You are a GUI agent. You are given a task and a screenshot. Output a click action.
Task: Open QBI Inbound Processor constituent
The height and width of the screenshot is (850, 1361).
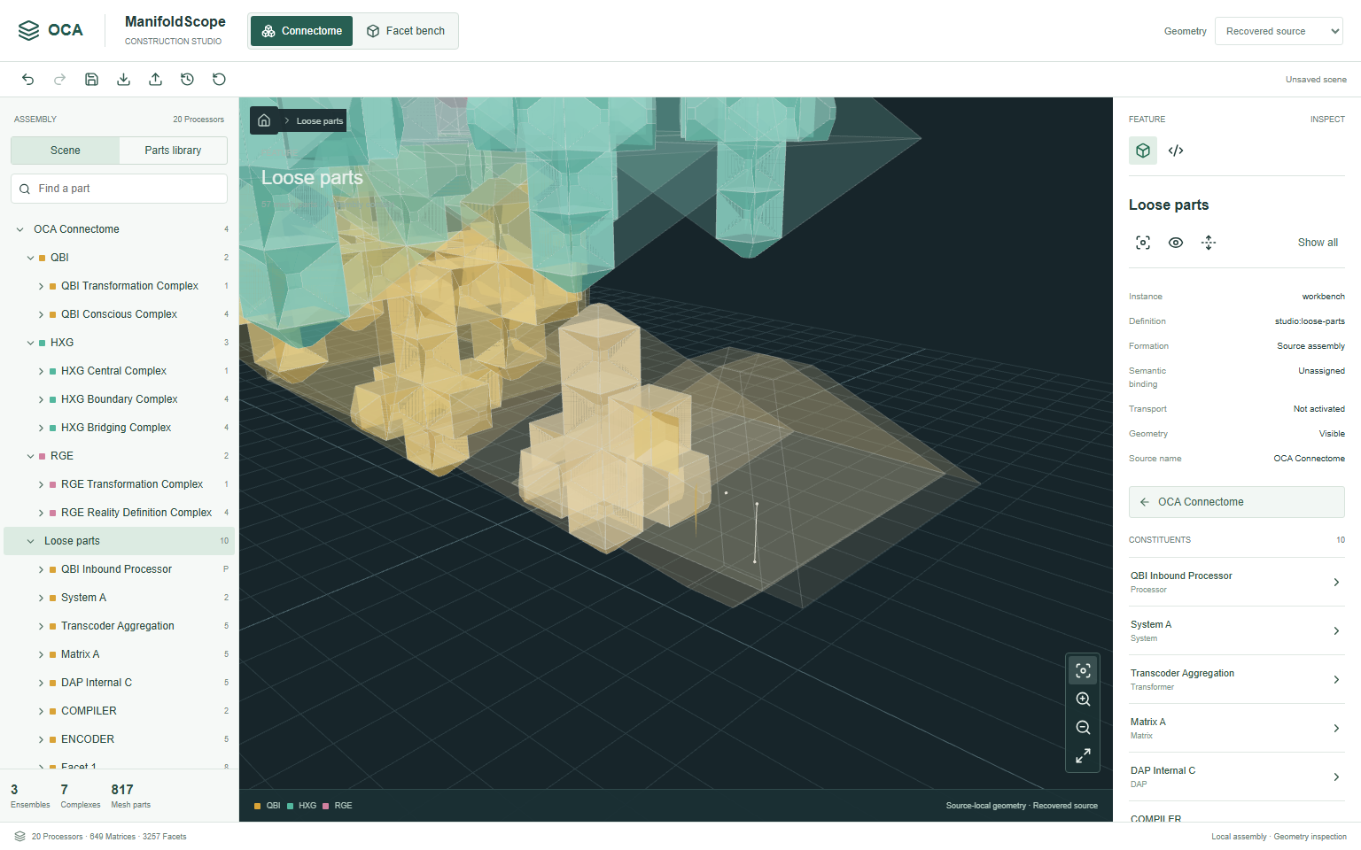coord(1237,582)
